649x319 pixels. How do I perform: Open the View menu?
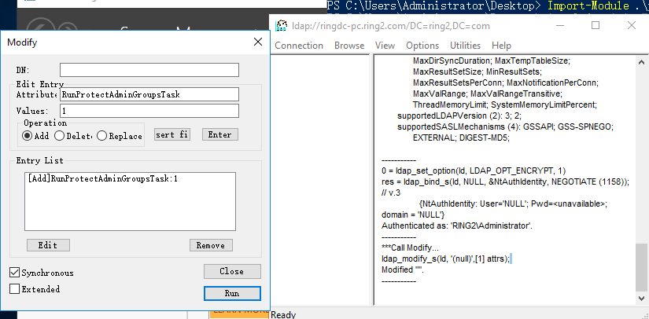[385, 46]
